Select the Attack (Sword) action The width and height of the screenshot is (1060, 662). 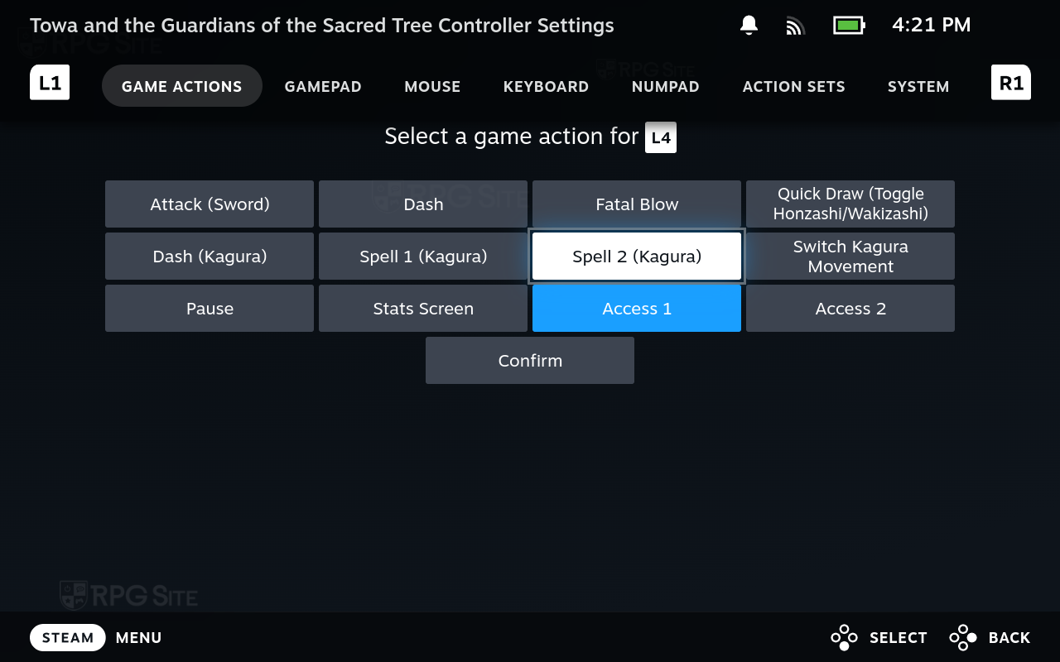pyautogui.click(x=210, y=204)
